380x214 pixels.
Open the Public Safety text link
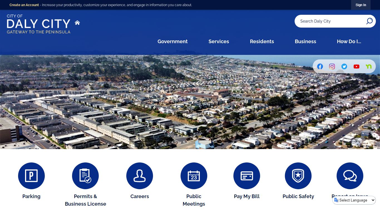pos(298,196)
